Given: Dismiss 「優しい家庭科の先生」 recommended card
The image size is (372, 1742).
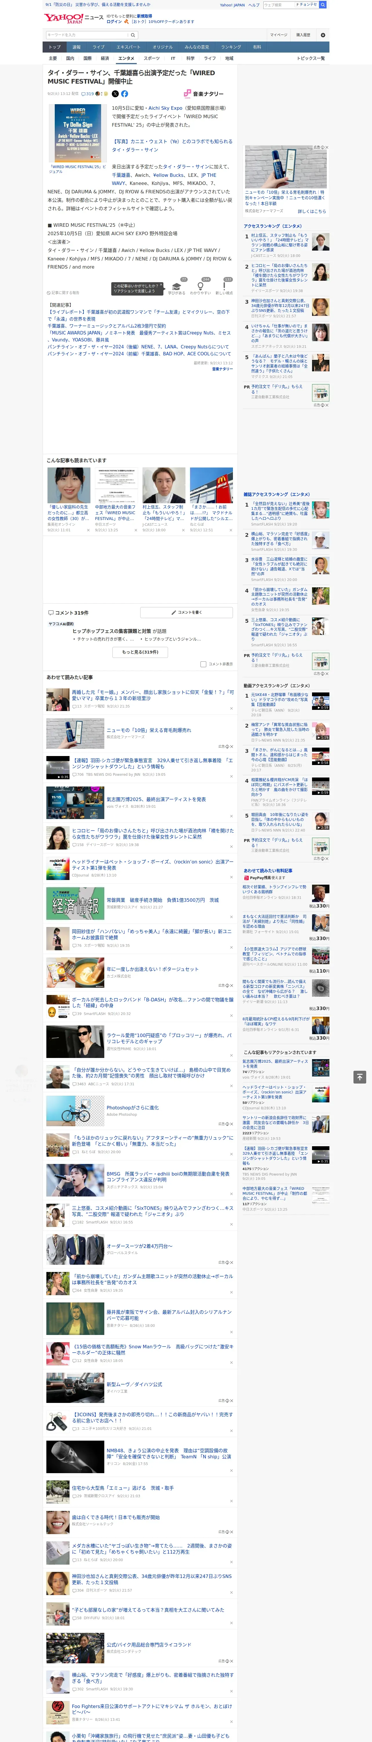Looking at the screenshot, I should tap(88, 530).
